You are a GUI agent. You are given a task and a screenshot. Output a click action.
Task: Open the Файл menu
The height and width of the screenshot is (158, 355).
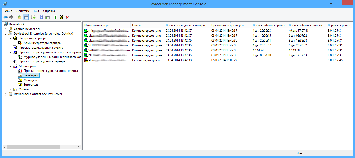pos(9,11)
